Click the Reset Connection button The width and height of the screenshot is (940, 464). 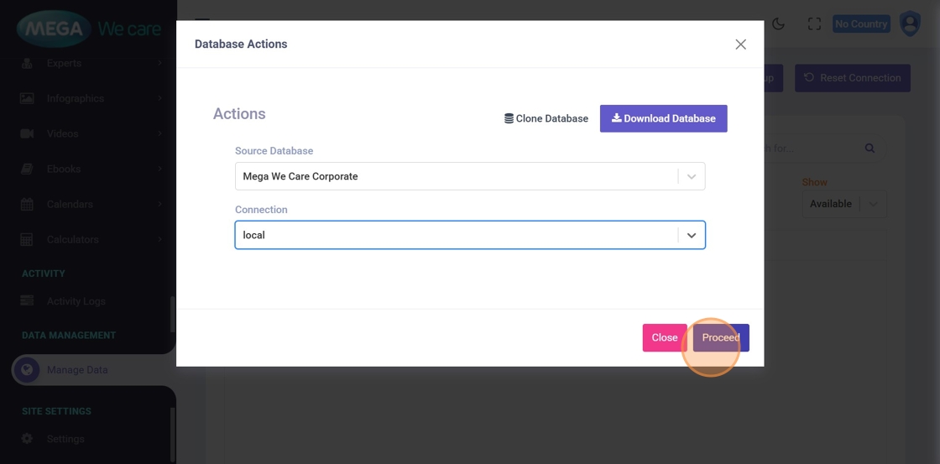(852, 78)
